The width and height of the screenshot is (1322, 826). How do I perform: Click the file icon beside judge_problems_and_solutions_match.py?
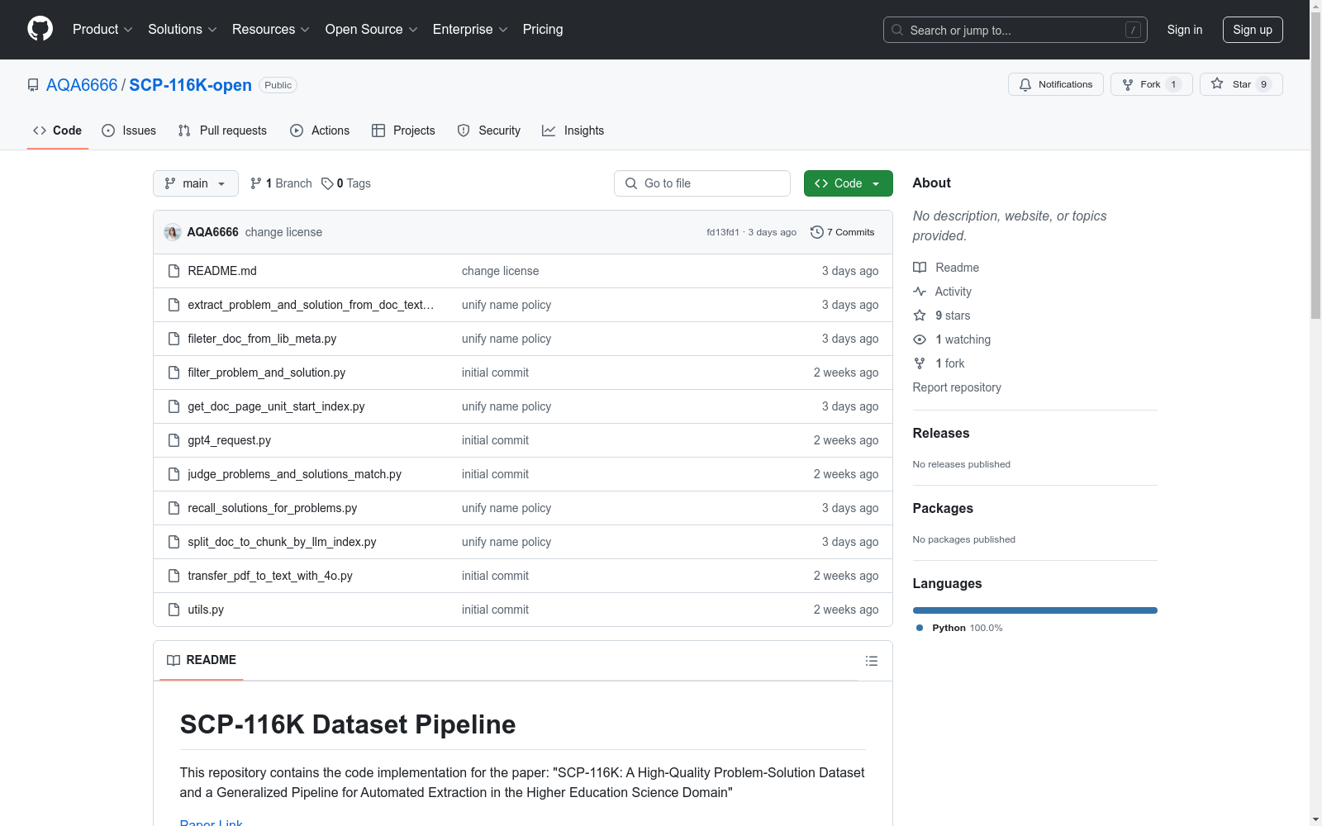[174, 474]
